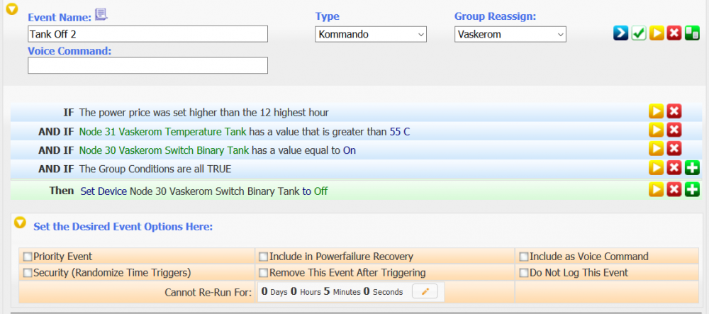Click the Set Device action link
Viewport: 709px width, 314px height.
click(104, 191)
